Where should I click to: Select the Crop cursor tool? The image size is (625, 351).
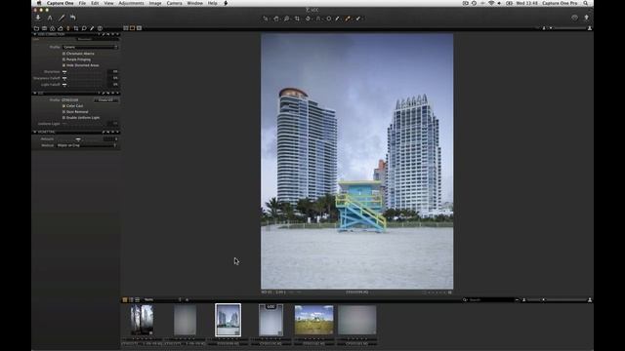coord(297,19)
